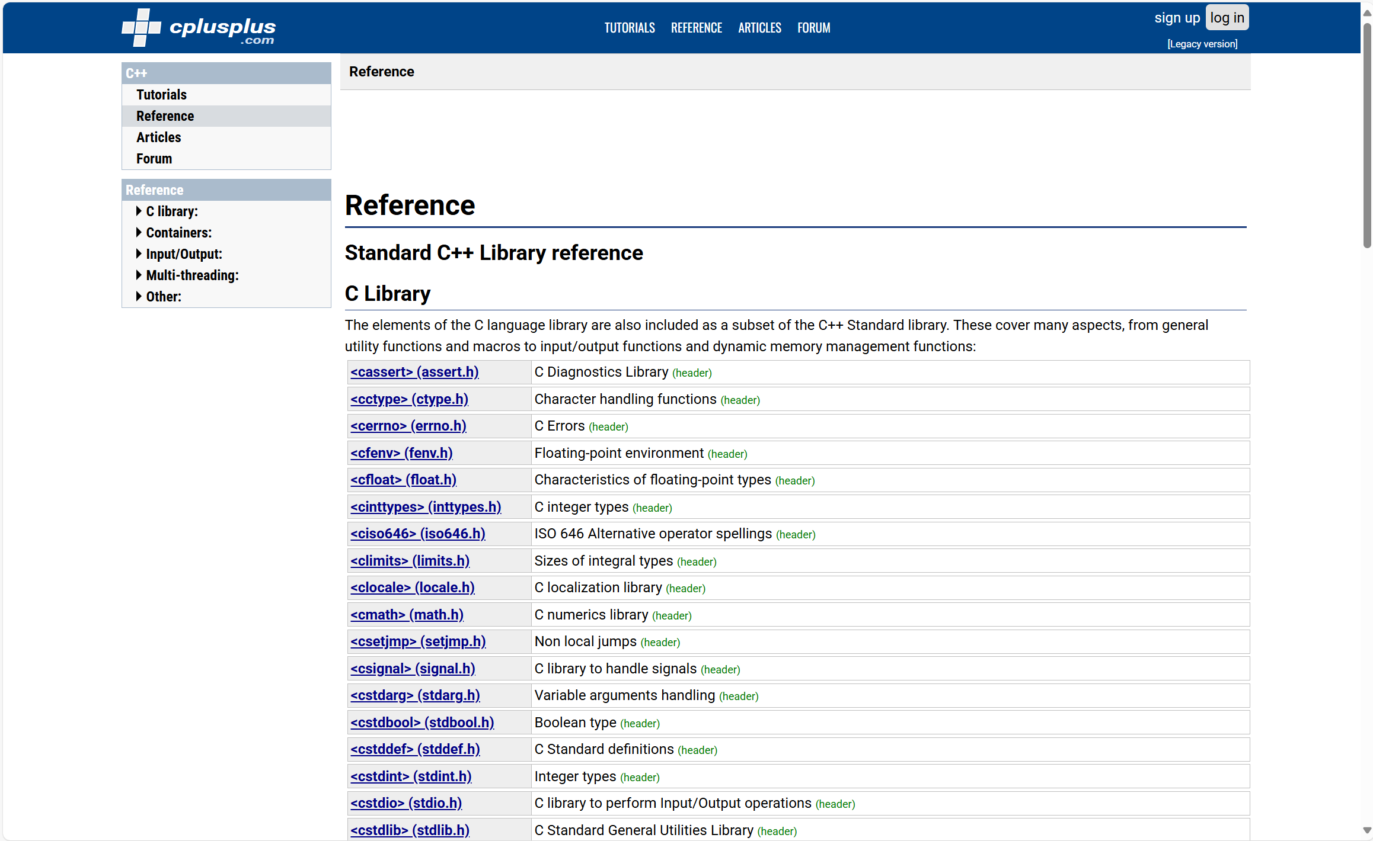
Task: Open Forum in the C++ sidebar
Action: click(154, 159)
